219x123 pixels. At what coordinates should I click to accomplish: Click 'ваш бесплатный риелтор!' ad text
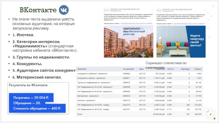point(134,33)
